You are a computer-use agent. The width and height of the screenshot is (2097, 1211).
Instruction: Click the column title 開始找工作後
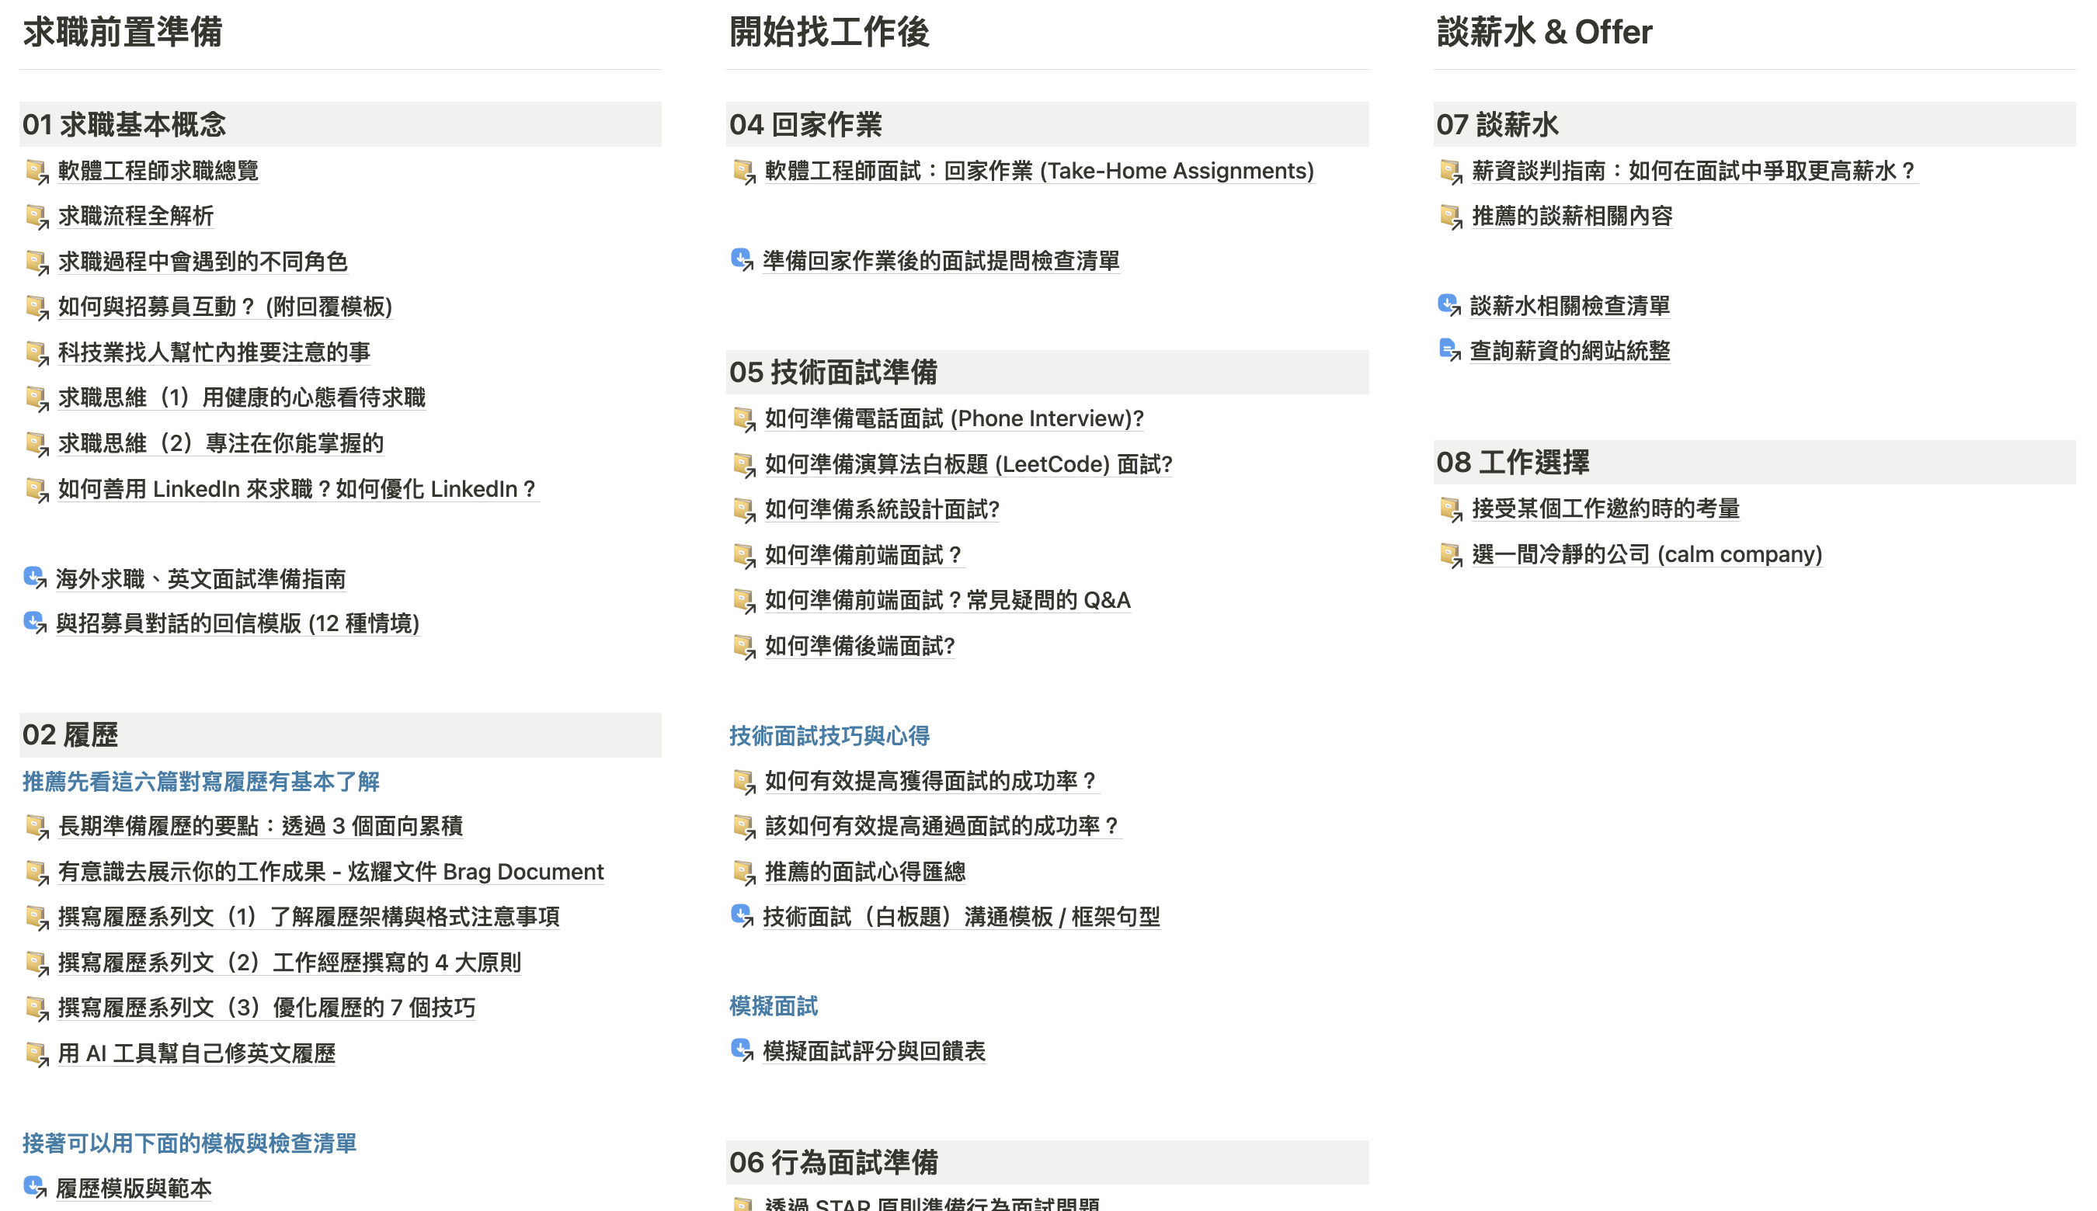click(829, 33)
